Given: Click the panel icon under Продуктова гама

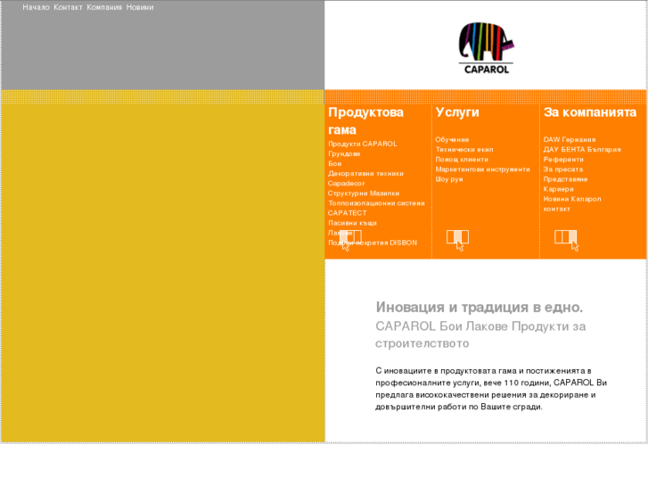Looking at the screenshot, I should pos(350,240).
